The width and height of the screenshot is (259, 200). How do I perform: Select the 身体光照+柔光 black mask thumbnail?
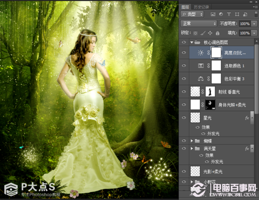(210, 104)
